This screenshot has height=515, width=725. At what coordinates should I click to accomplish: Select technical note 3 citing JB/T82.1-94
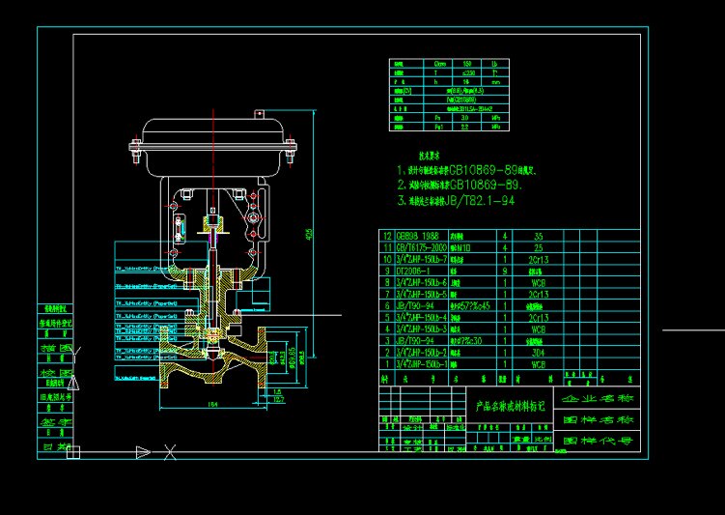[456, 200]
